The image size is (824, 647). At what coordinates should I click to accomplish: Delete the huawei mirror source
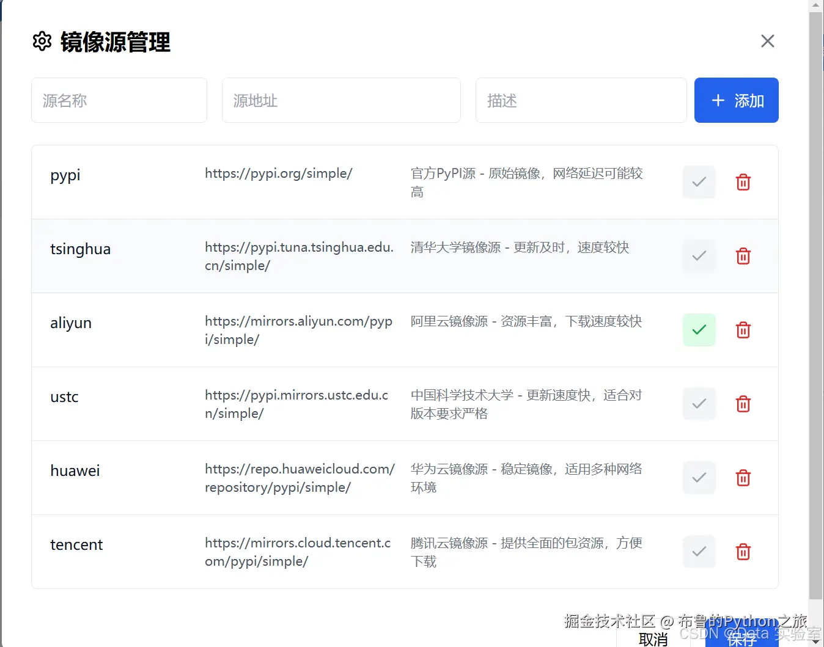(x=743, y=478)
